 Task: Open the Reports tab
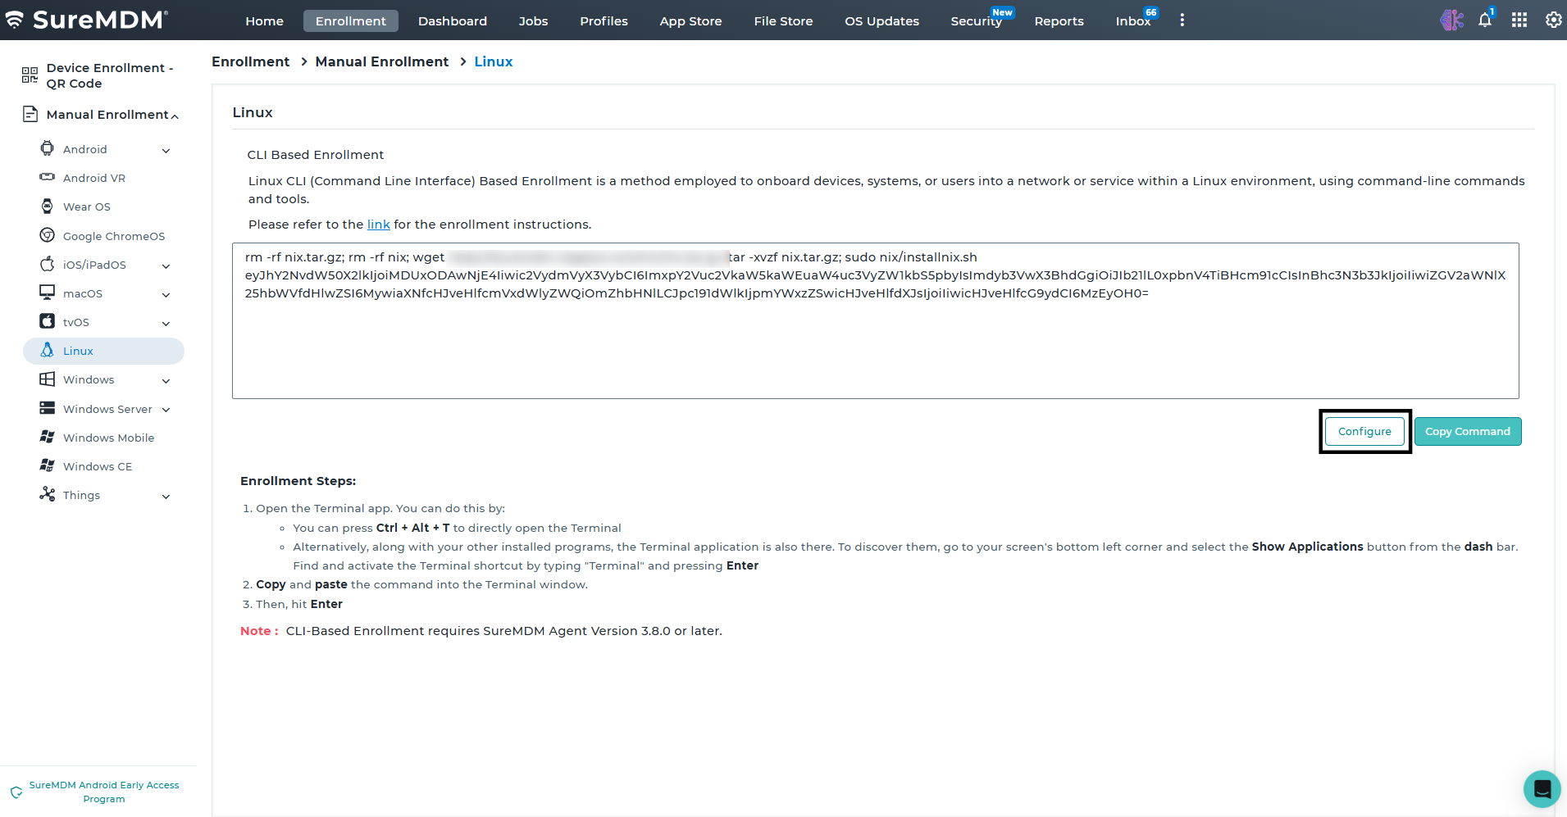point(1059,21)
